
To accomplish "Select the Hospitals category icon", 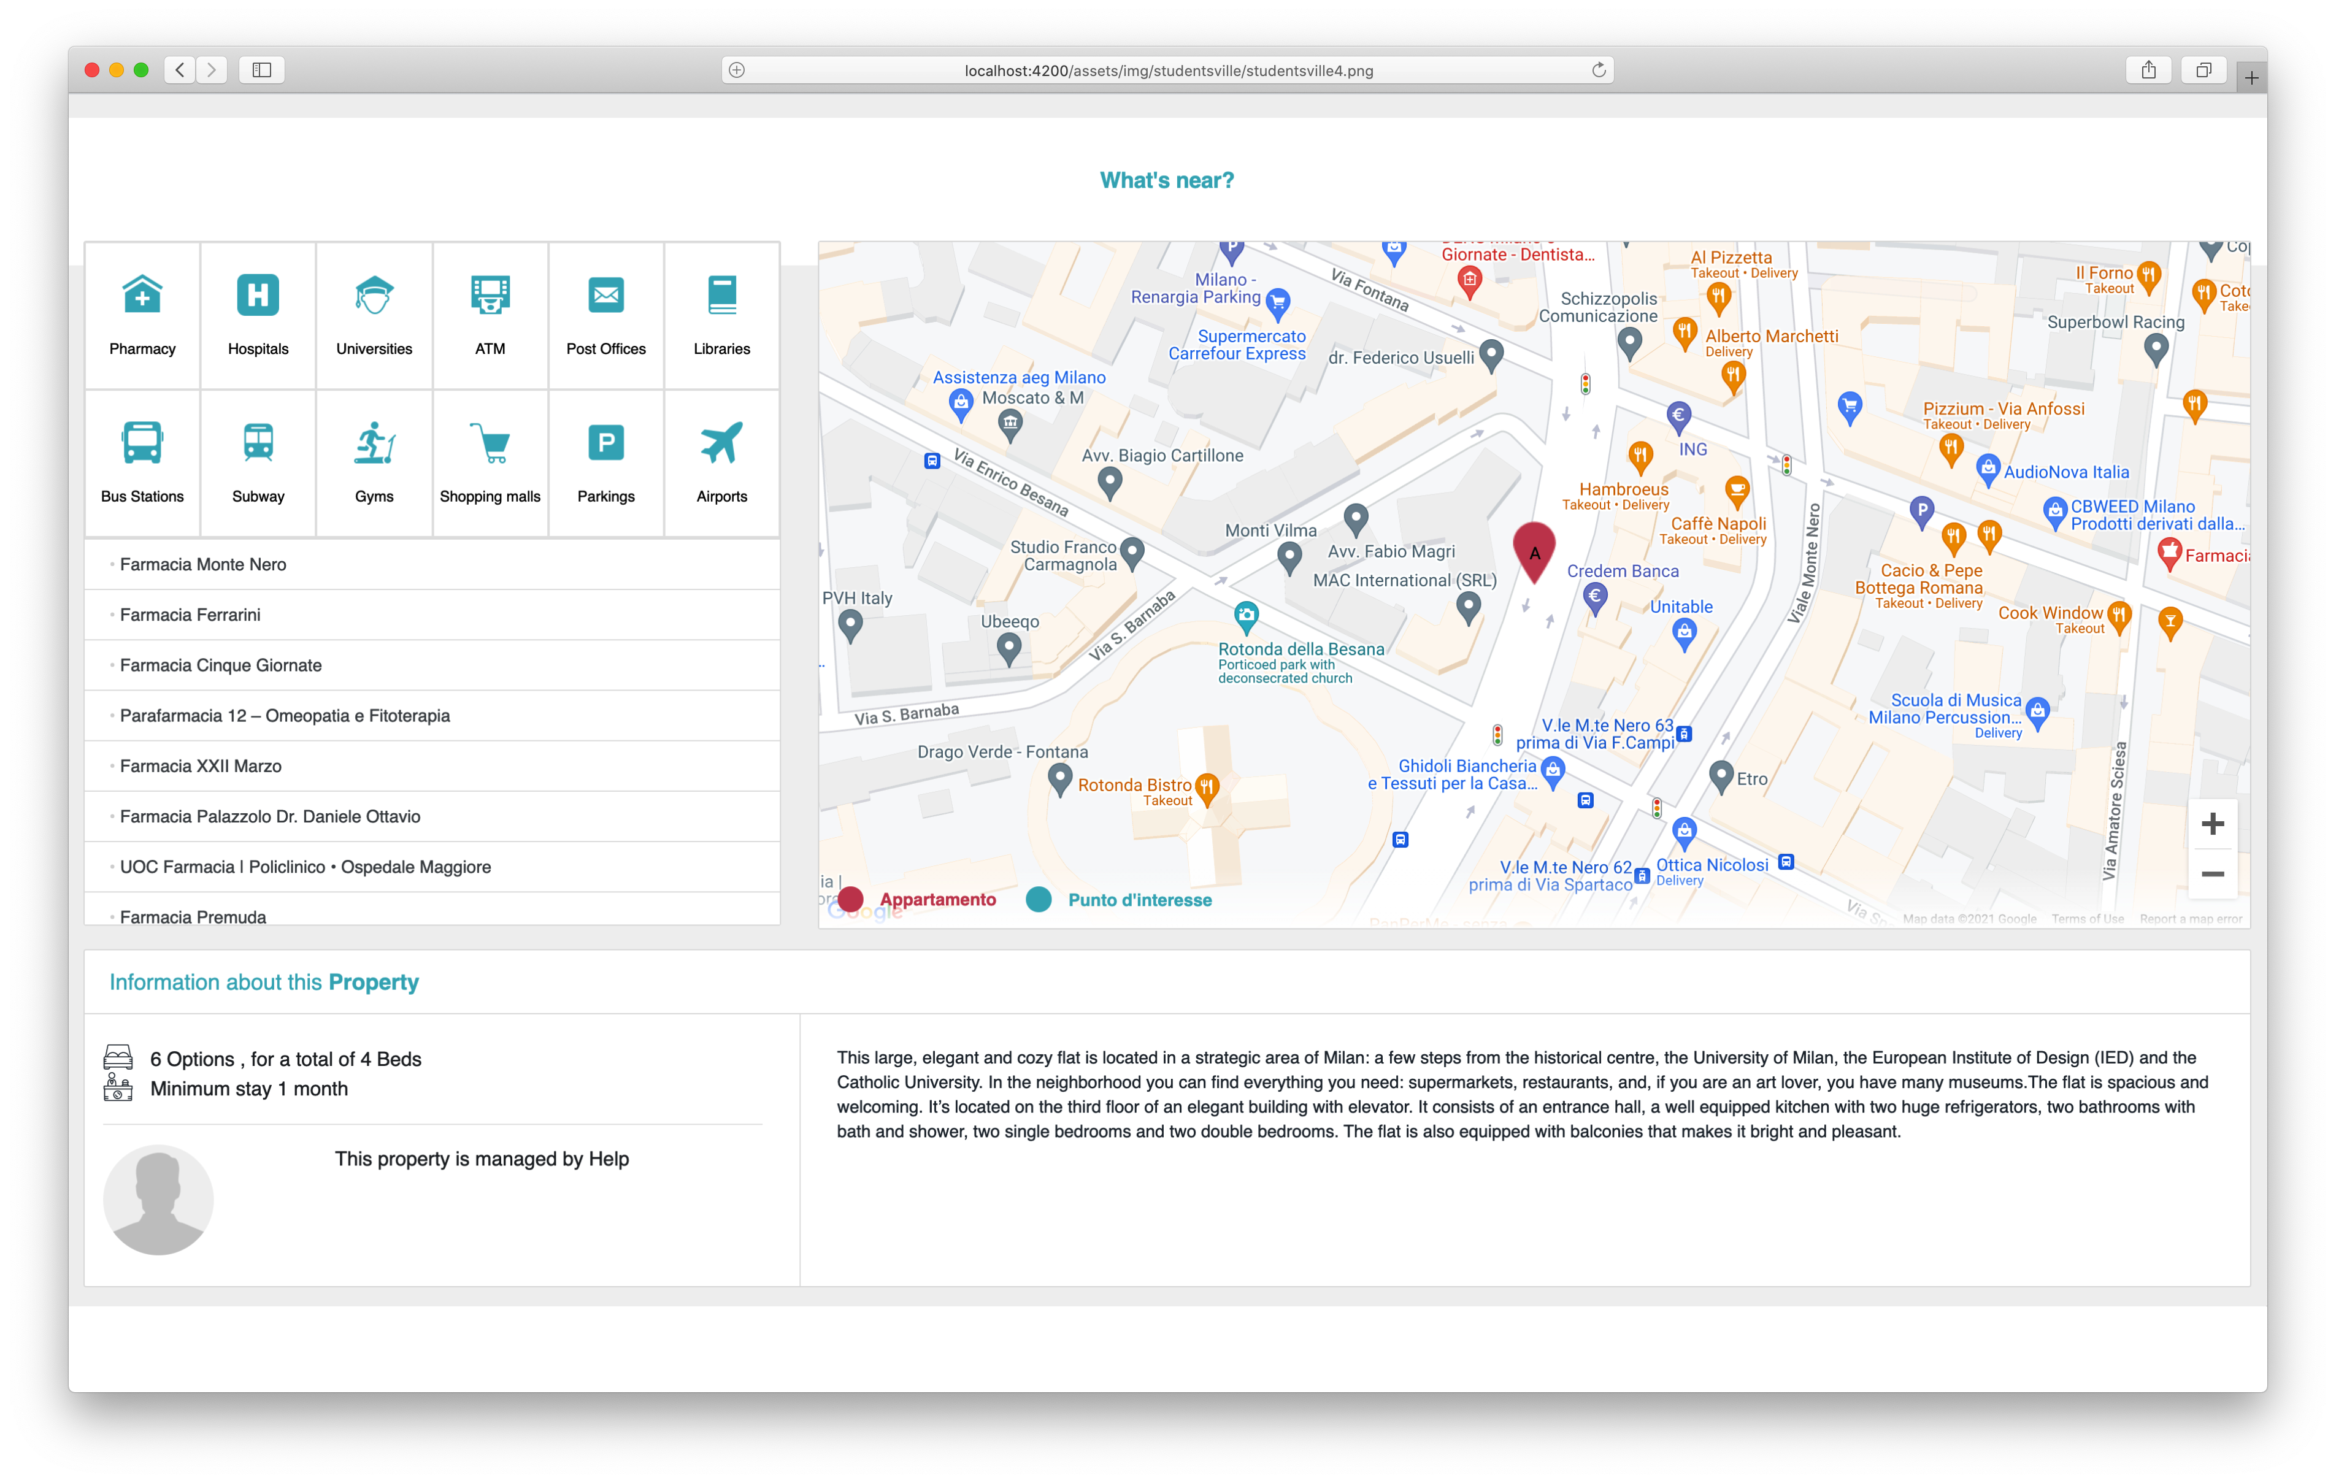I will coord(258,295).
